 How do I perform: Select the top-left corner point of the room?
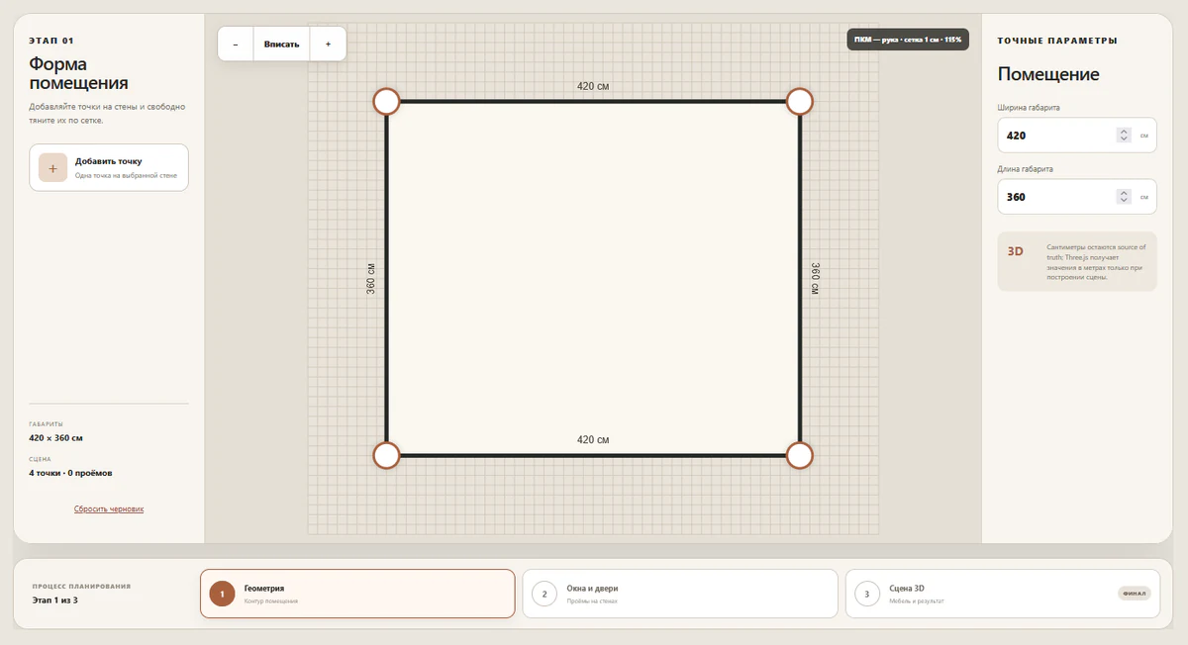coord(386,101)
